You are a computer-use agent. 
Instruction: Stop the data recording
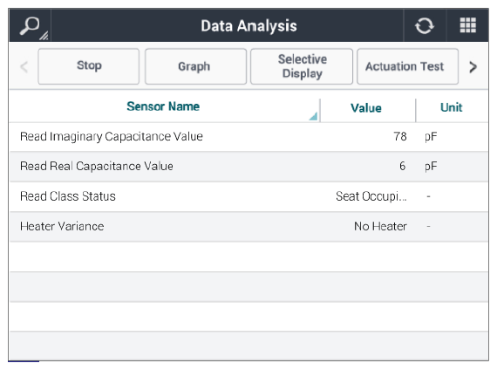click(89, 66)
